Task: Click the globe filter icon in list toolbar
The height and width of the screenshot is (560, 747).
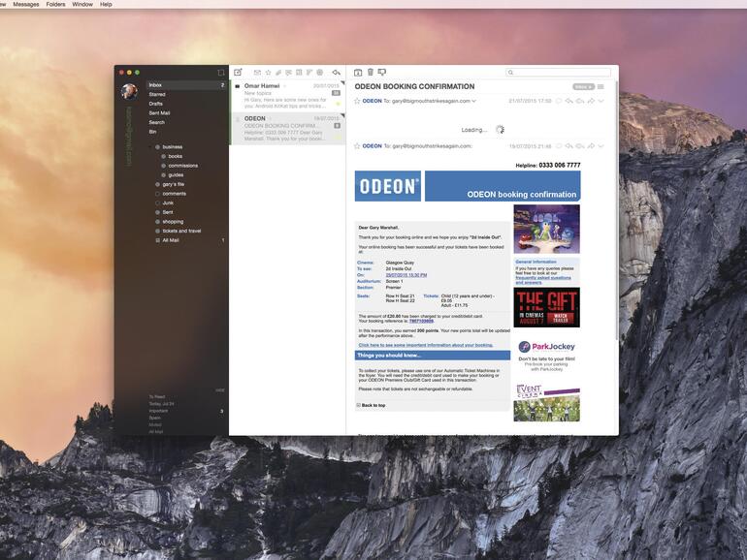Action: [320, 73]
